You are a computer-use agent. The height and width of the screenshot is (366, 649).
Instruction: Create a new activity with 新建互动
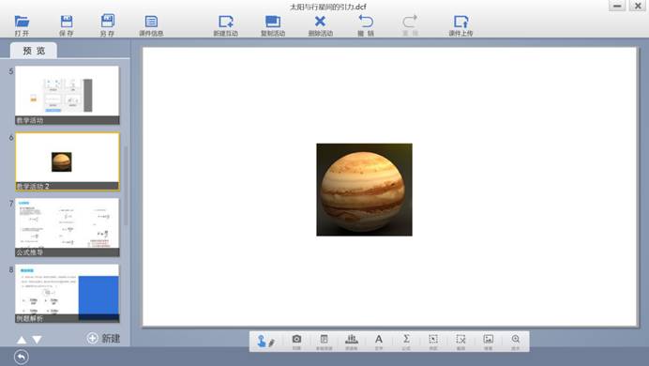[226, 25]
